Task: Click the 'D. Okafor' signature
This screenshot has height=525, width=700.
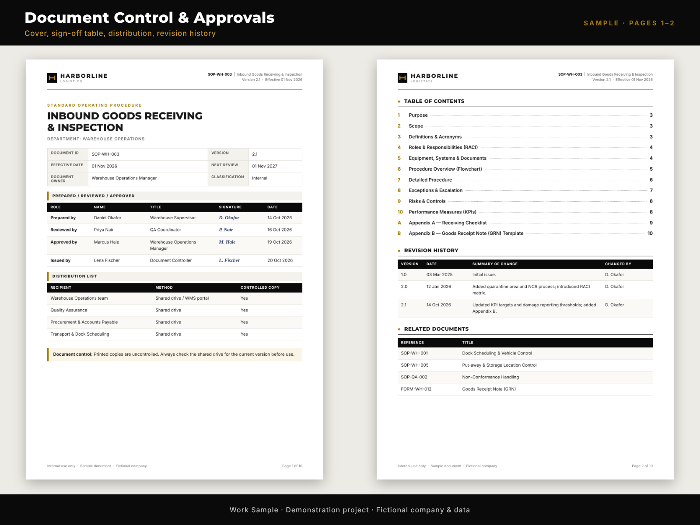Action: (229, 218)
